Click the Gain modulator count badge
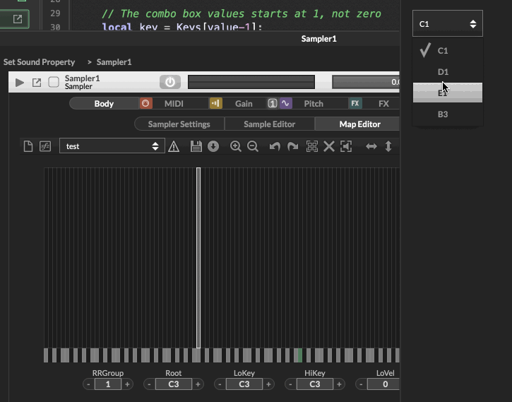Screen dimensions: 512x402 pyautogui.click(x=273, y=104)
